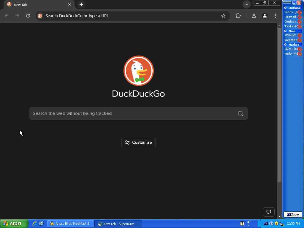The image size is (304, 228).
Task: Open the Extensions puzzle icon
Action: point(238,16)
